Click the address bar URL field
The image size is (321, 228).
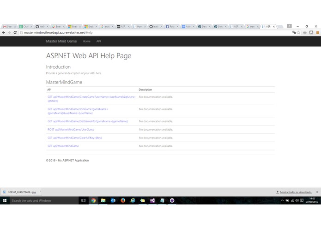click(x=156, y=32)
